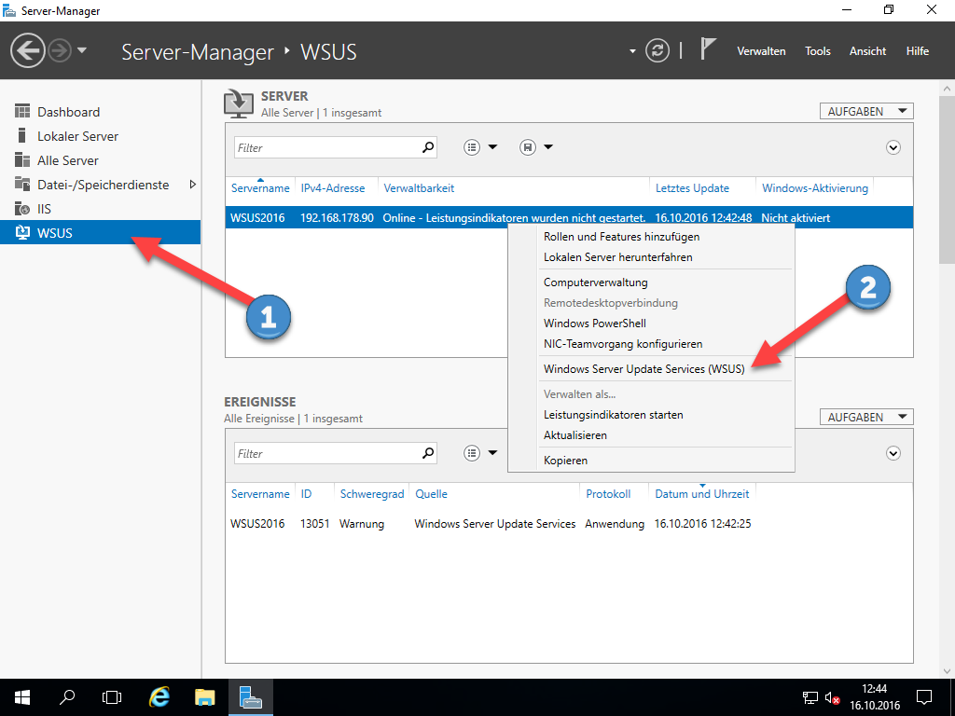Sort by Verwaltbarkeit column header
955x716 pixels.
(x=419, y=188)
